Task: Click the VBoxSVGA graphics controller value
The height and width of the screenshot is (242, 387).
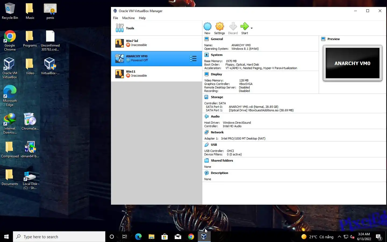Action: (246, 84)
